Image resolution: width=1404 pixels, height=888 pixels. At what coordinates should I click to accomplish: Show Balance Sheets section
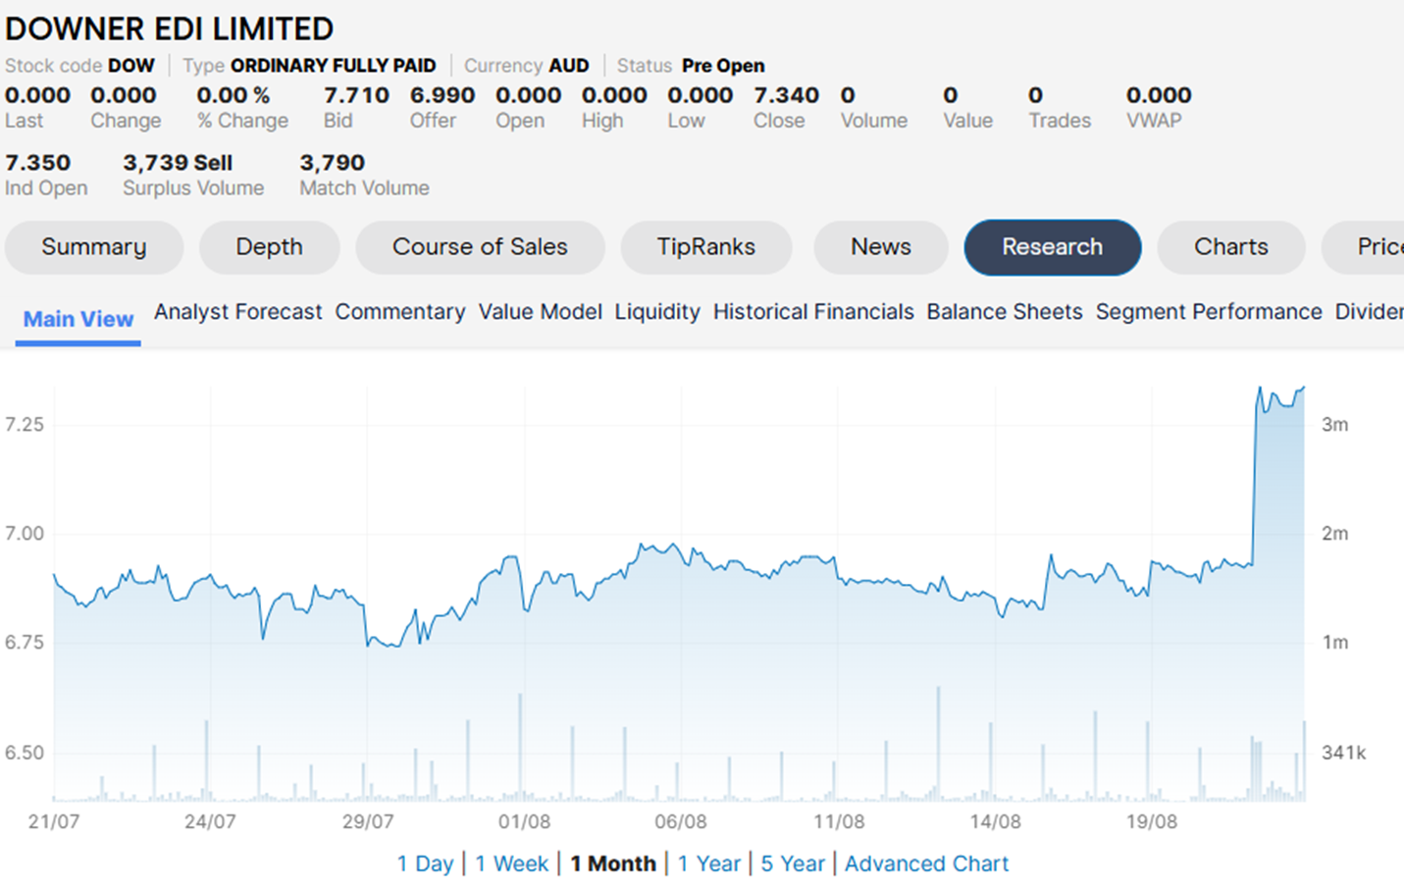(1004, 312)
